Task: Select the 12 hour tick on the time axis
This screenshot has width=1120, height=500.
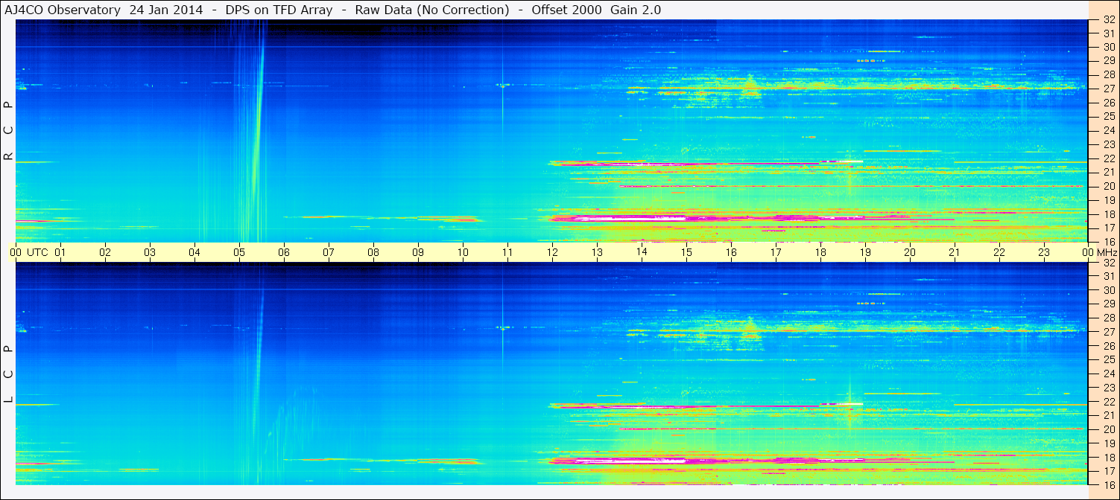Action: click(x=552, y=253)
